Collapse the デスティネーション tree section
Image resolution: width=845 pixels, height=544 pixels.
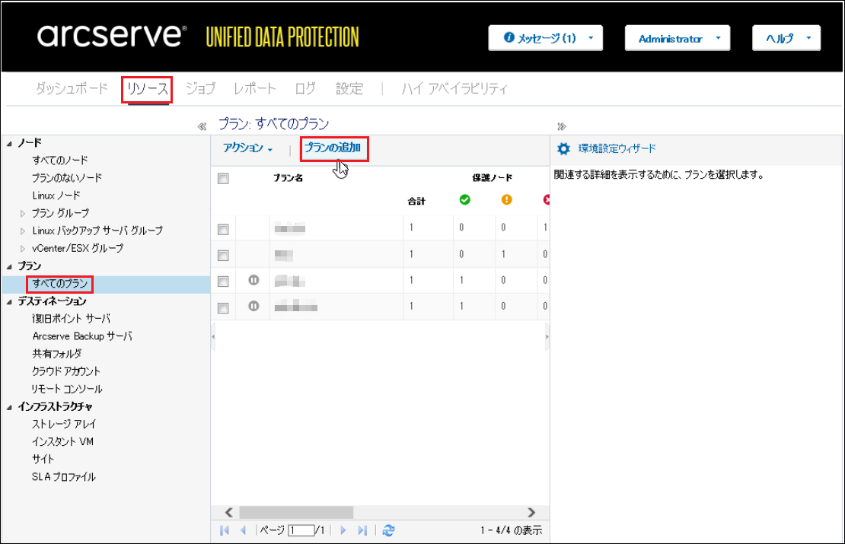click(x=10, y=301)
